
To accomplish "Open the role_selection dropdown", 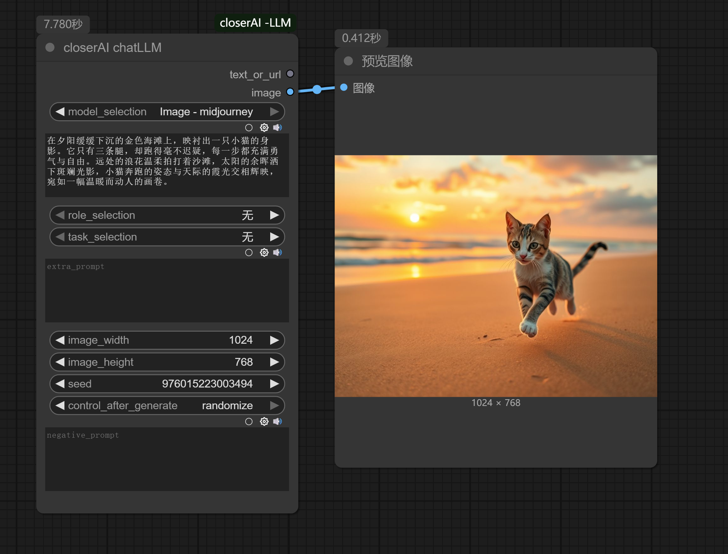I will (167, 215).
